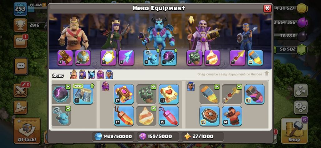Select the new Metal Pants equipment
This screenshot has height=148, width=321.
(83, 94)
